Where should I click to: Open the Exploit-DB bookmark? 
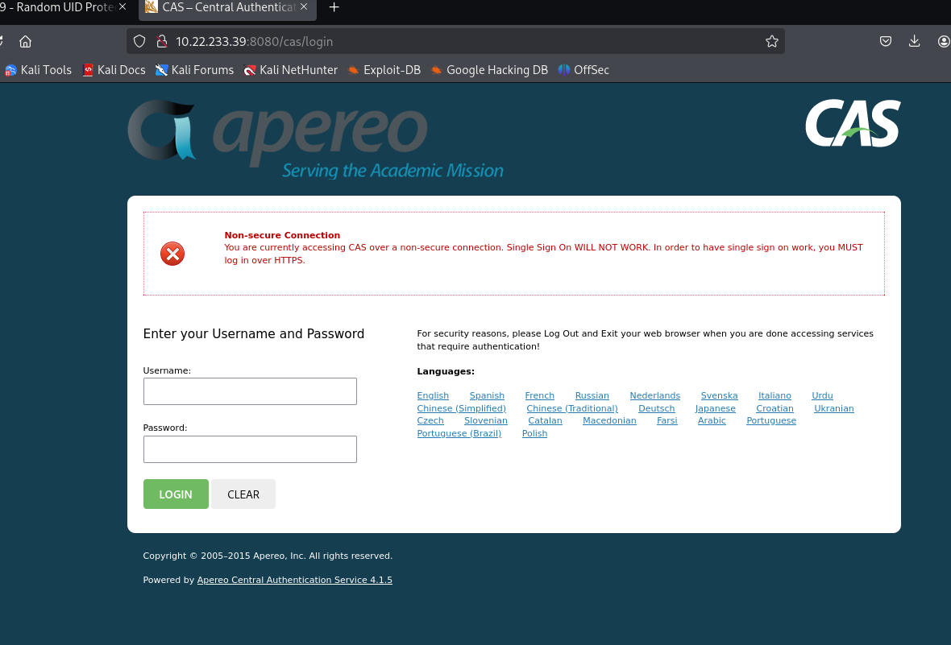point(384,70)
